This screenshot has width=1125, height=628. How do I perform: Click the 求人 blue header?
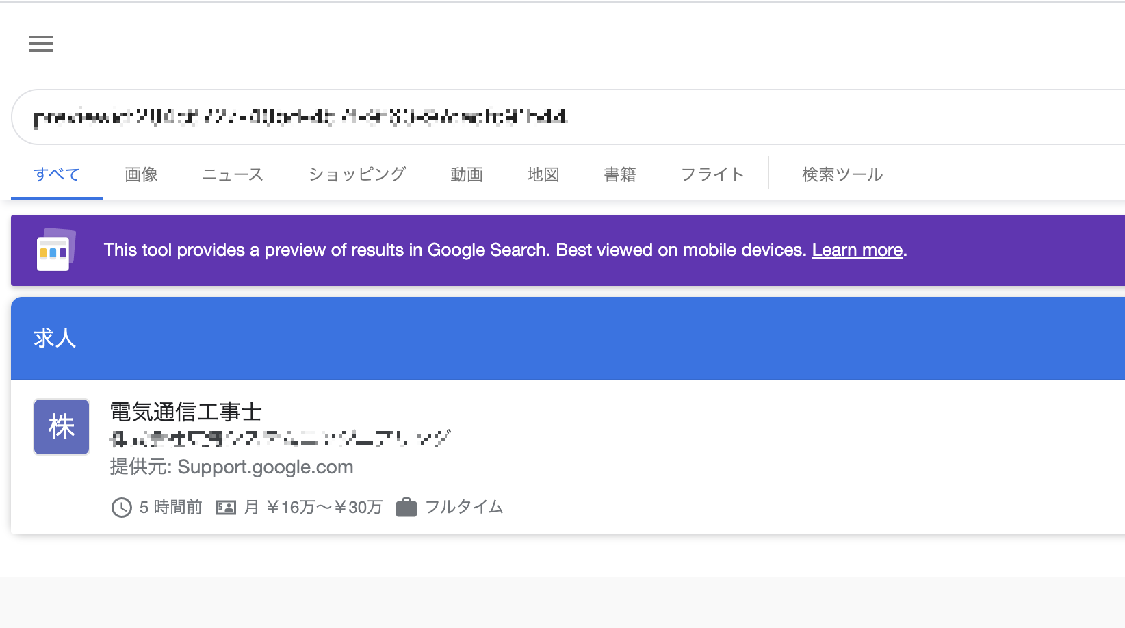568,338
